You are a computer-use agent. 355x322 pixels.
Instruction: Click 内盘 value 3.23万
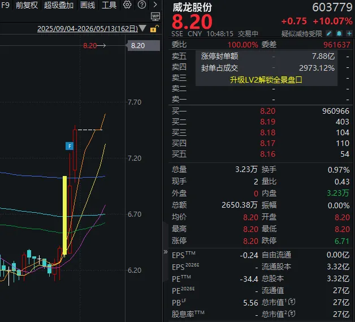[x=338, y=194]
